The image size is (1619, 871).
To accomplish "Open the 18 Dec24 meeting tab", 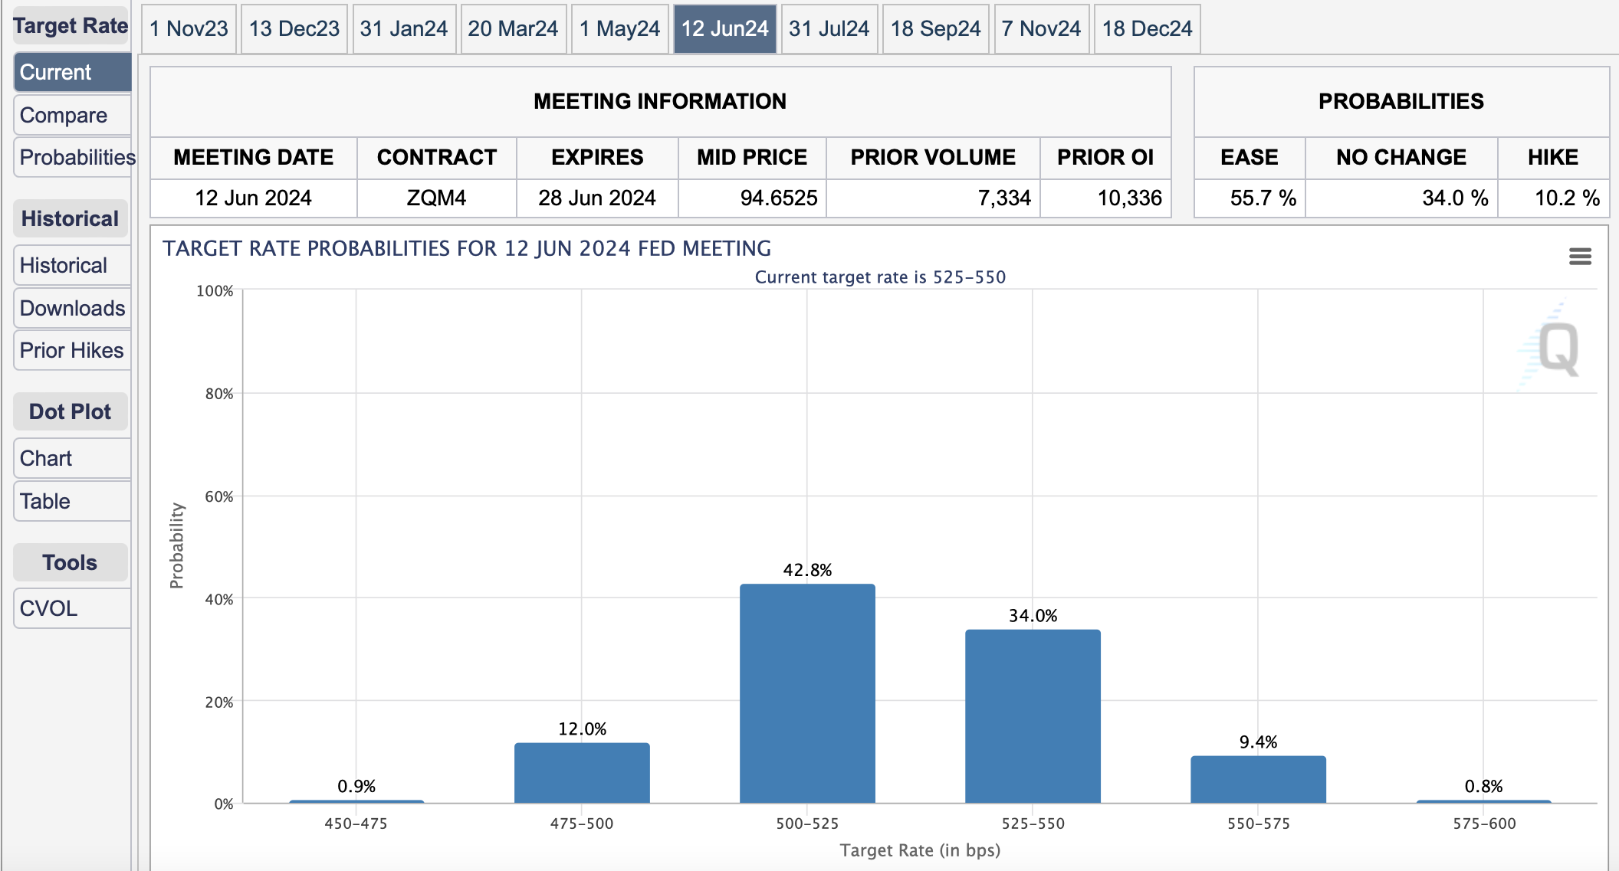I will click(1148, 29).
